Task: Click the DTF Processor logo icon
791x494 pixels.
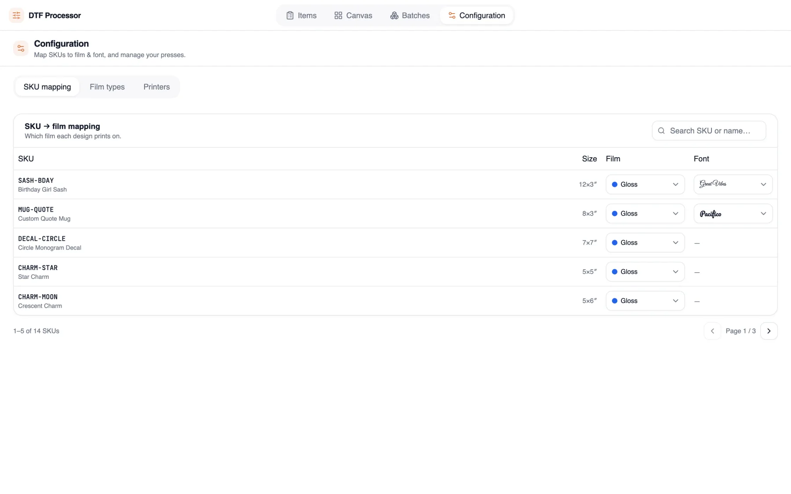Action: click(16, 15)
